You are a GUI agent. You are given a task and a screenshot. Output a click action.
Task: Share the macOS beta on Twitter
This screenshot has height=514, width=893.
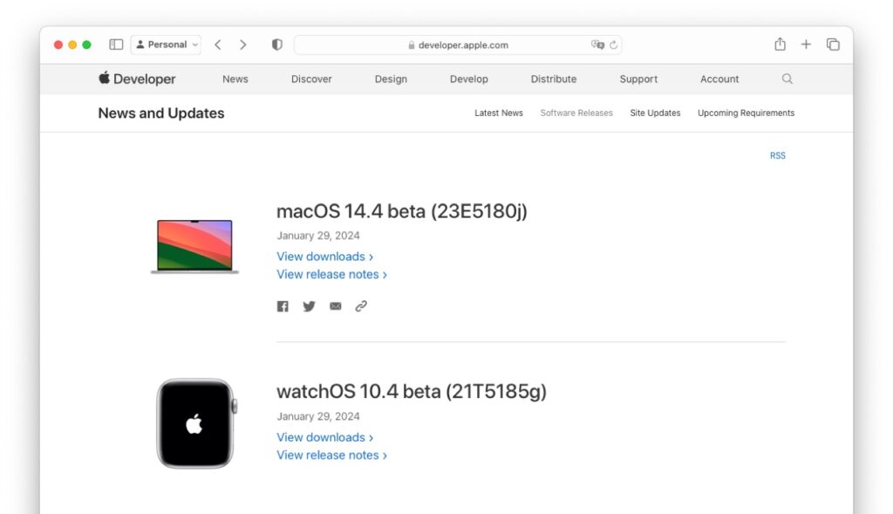tap(309, 306)
